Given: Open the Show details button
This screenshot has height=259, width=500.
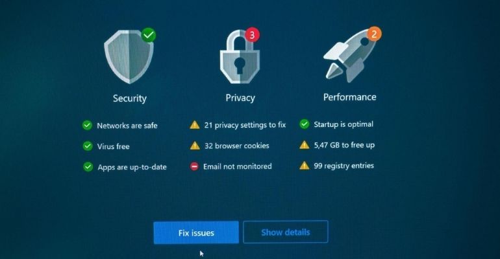Looking at the screenshot, I should point(286,232).
